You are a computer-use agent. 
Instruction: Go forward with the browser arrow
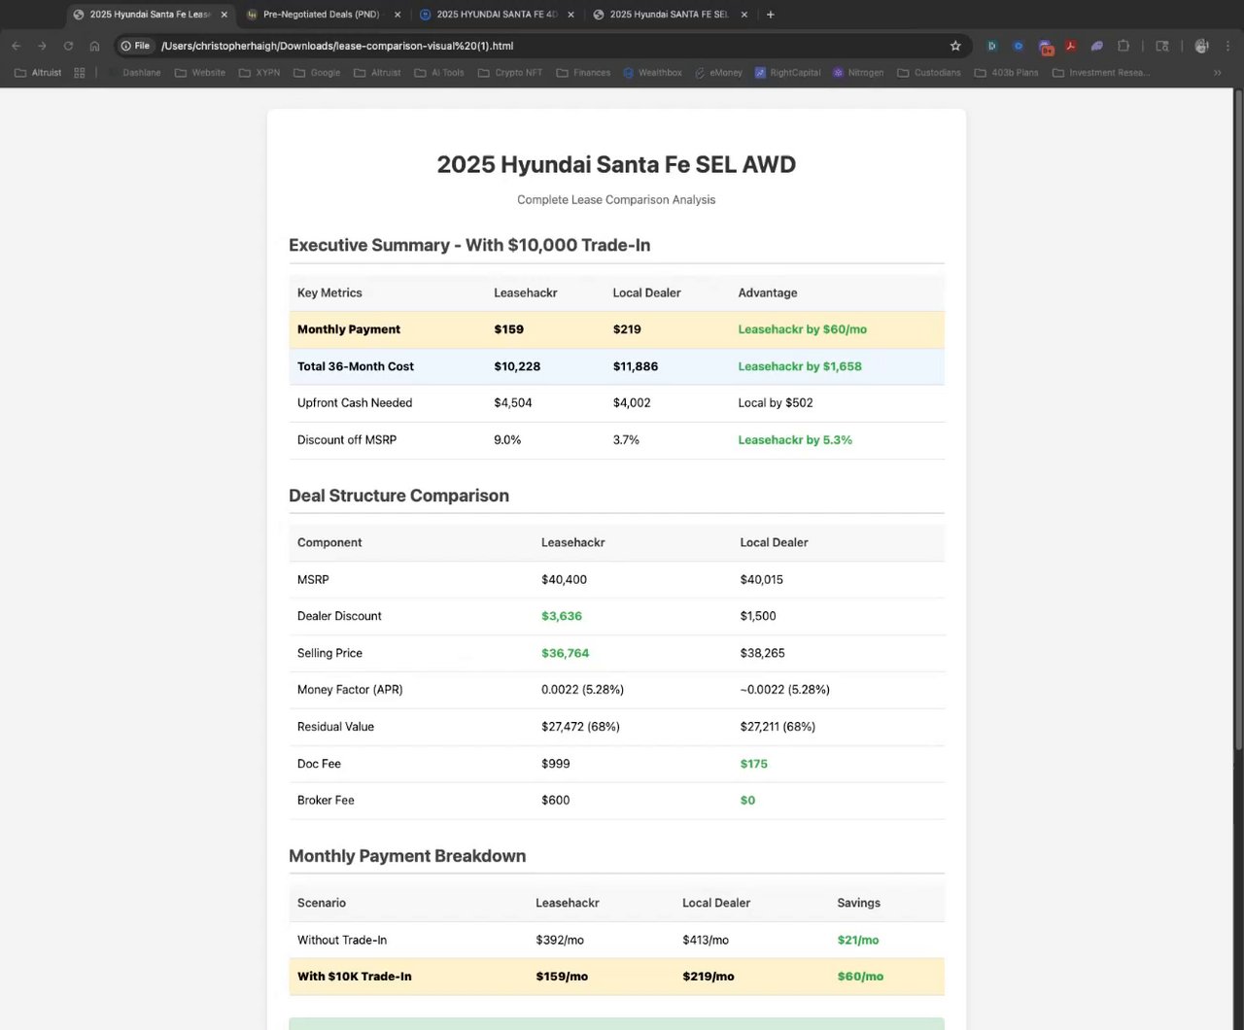click(42, 46)
